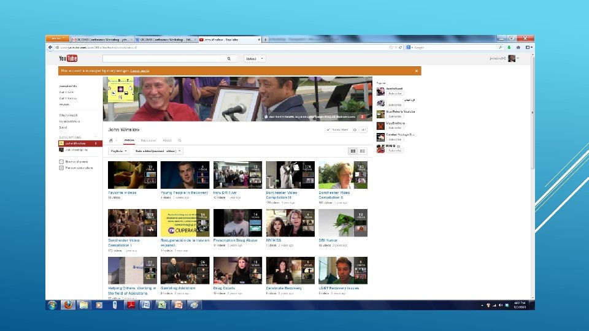
Task: Click the browser home icon
Action: [518, 47]
